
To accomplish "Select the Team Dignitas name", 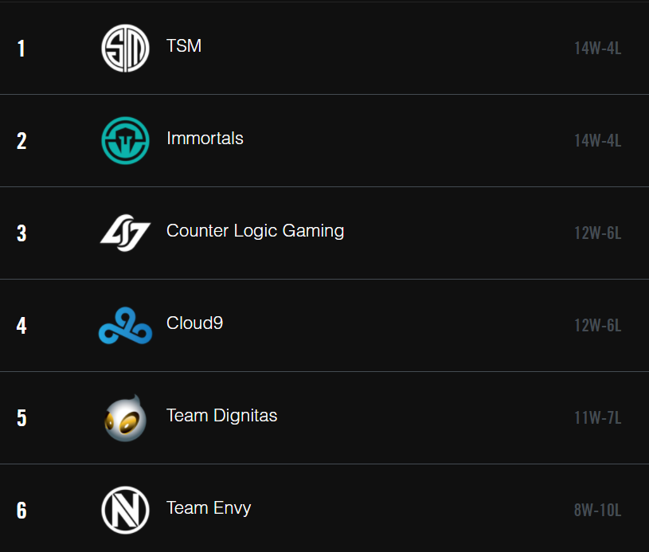I will (x=222, y=415).
